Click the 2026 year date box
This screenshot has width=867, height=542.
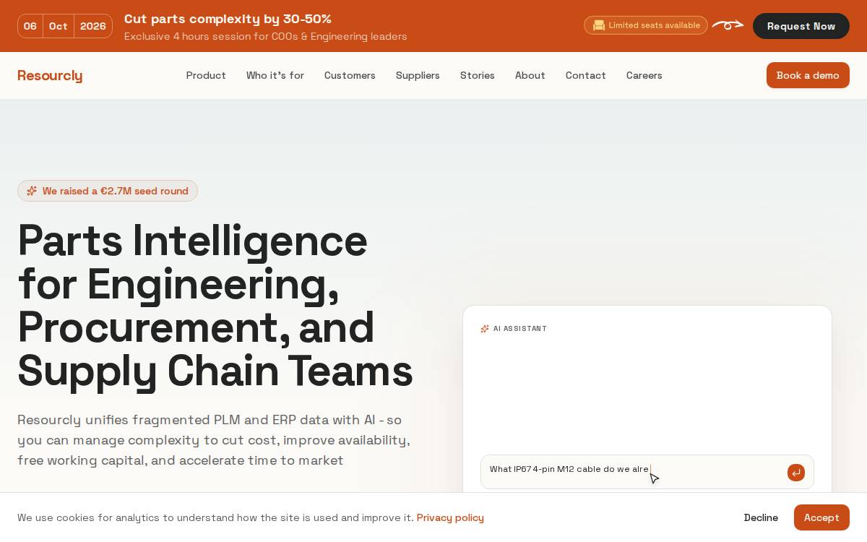point(93,26)
